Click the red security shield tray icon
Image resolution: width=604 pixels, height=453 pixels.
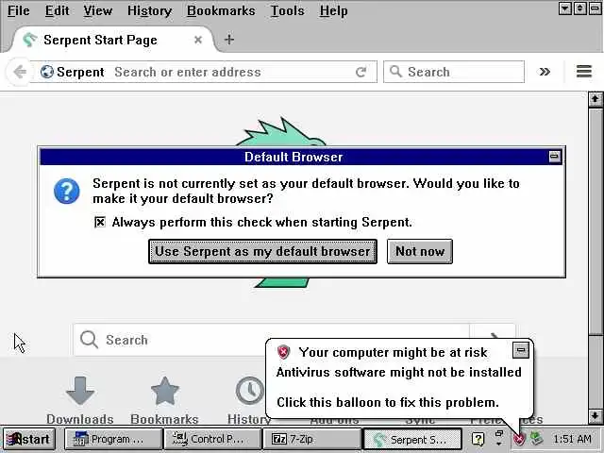coord(519,439)
